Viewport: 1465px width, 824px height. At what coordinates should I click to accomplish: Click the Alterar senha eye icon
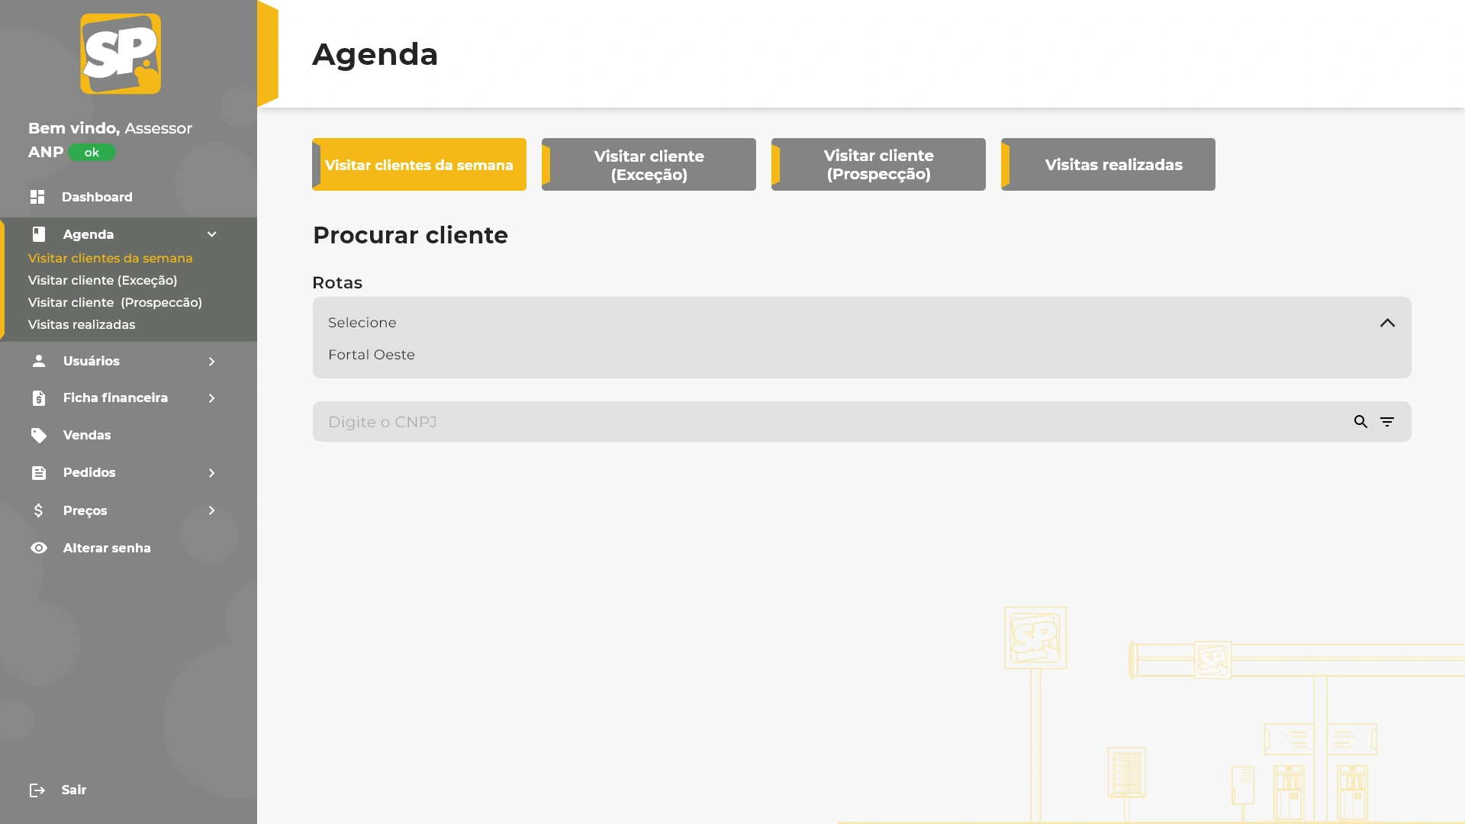click(x=39, y=548)
